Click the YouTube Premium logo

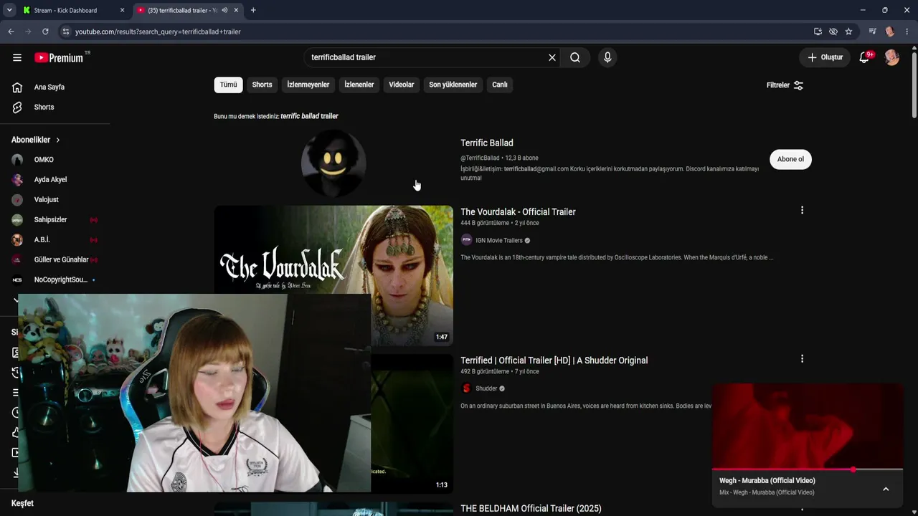59,57
